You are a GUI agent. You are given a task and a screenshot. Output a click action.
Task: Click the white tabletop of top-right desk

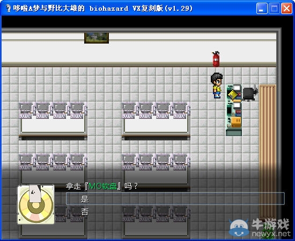pos(156,125)
